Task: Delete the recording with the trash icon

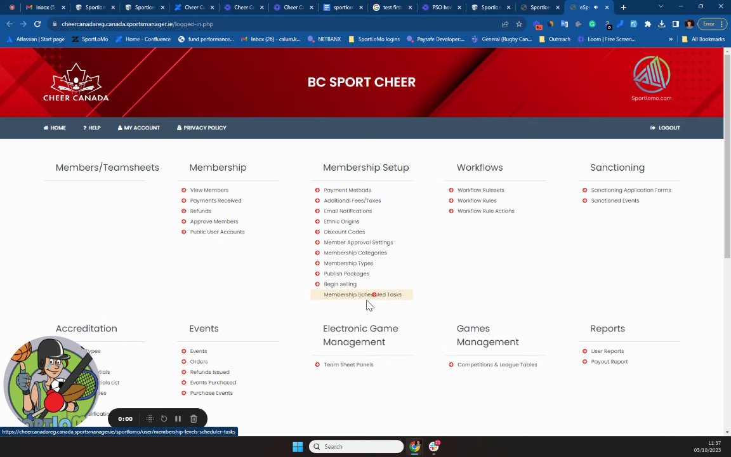Action: [194, 419]
